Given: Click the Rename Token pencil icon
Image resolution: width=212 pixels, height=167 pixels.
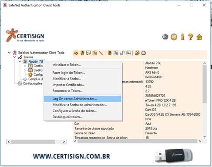Looking at the screenshot, I should 101,53.
